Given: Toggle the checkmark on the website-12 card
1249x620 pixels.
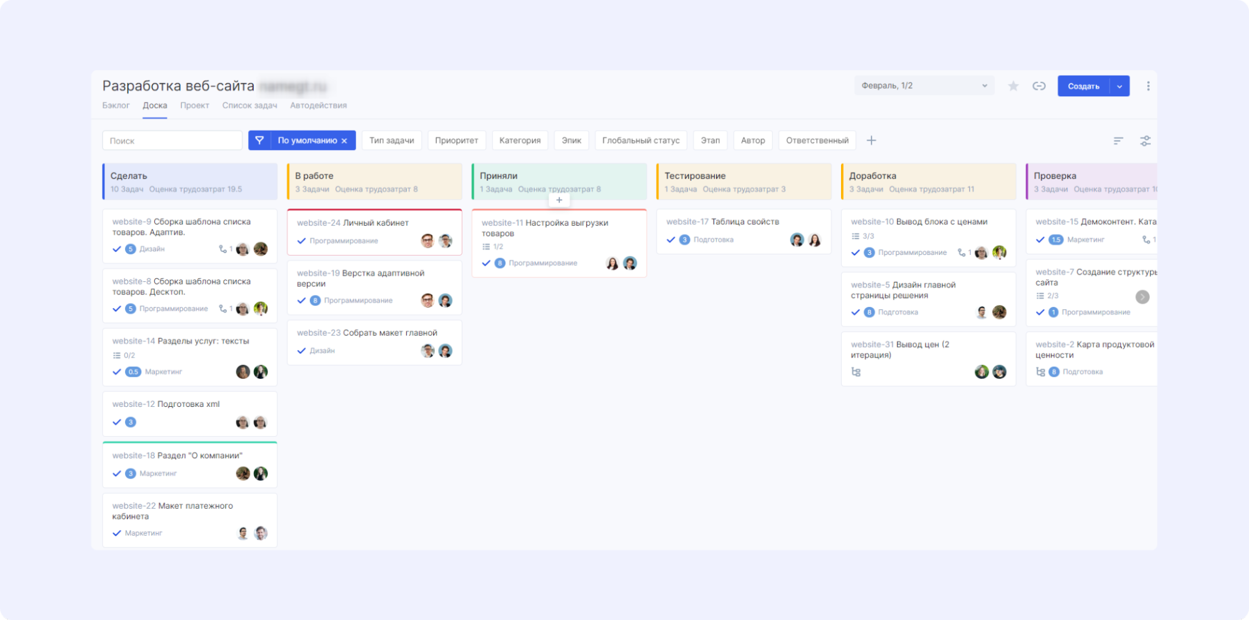Looking at the screenshot, I should [x=117, y=422].
